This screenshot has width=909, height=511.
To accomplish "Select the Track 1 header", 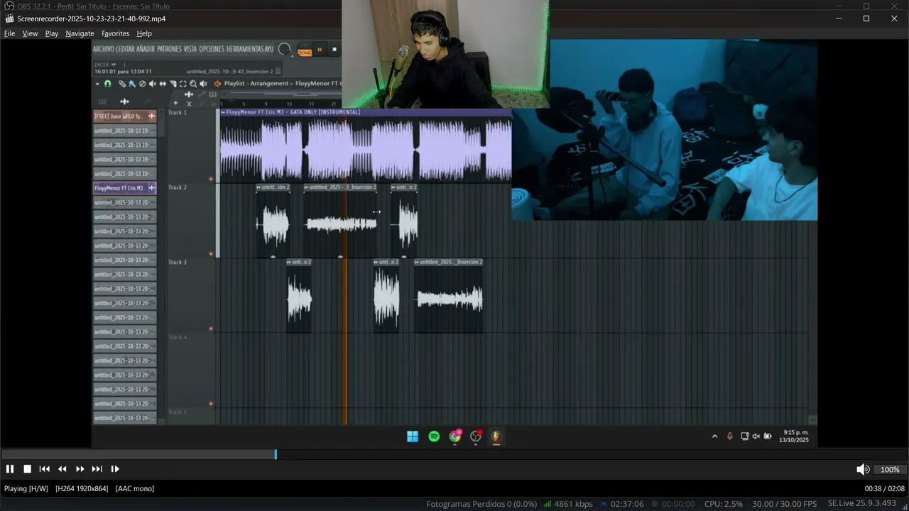I will (x=190, y=145).
